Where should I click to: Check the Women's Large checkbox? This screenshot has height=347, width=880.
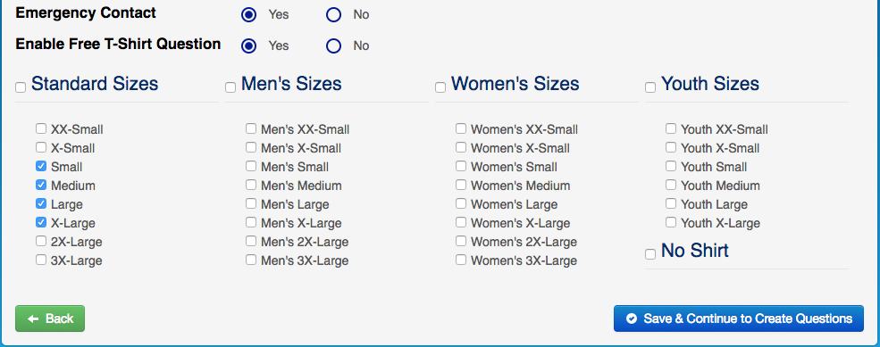coord(461,203)
